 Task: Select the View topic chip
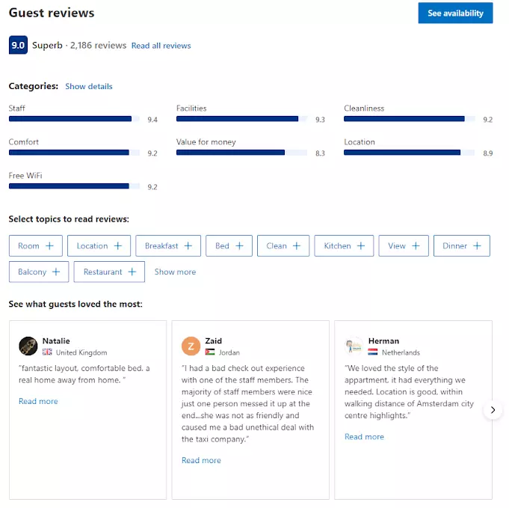(404, 245)
